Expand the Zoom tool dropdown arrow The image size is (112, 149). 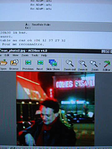coord(100,64)
